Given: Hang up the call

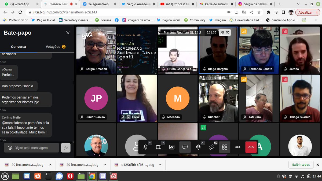Looking at the screenshot, I should click(x=251, y=147).
